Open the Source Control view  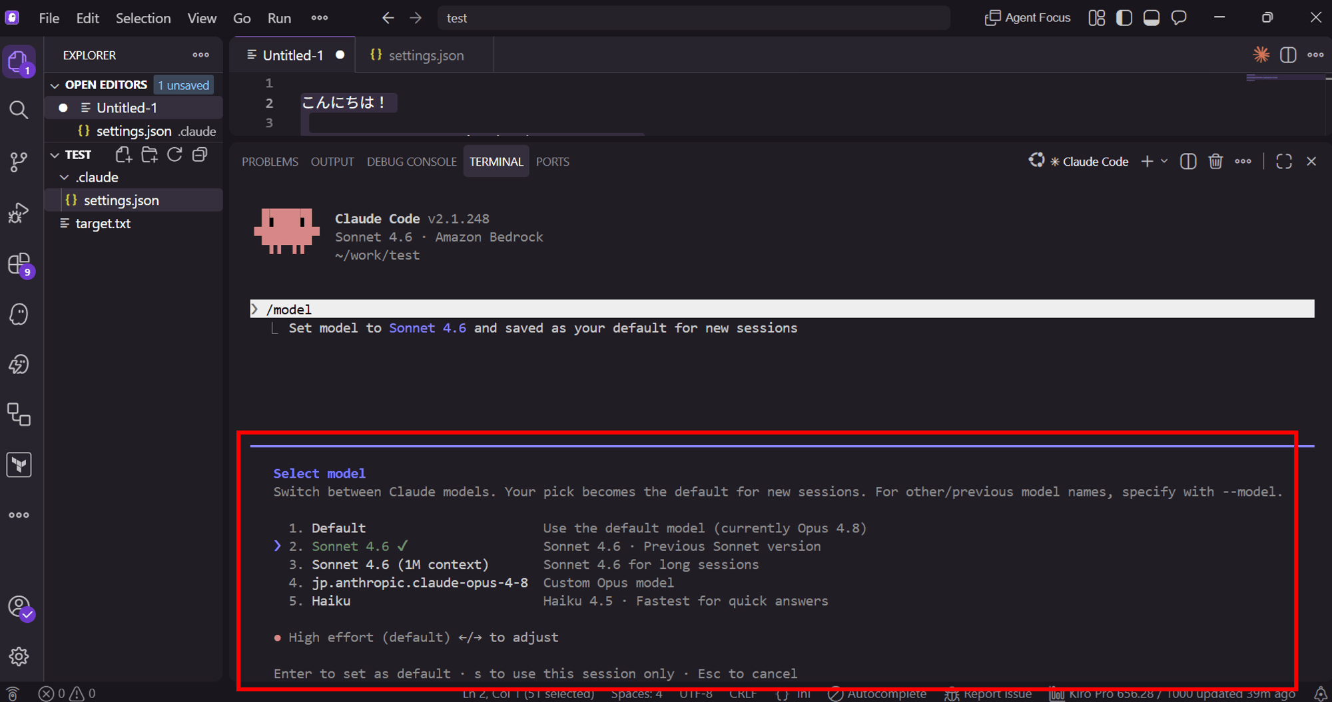pyautogui.click(x=19, y=161)
